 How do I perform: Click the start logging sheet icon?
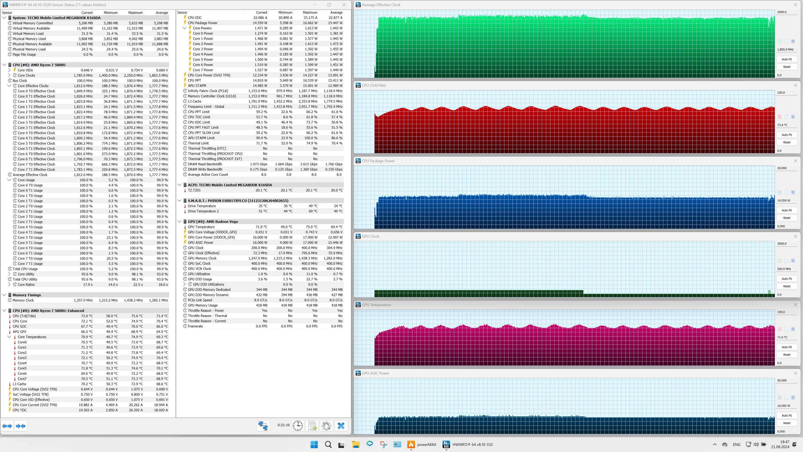[312, 425]
